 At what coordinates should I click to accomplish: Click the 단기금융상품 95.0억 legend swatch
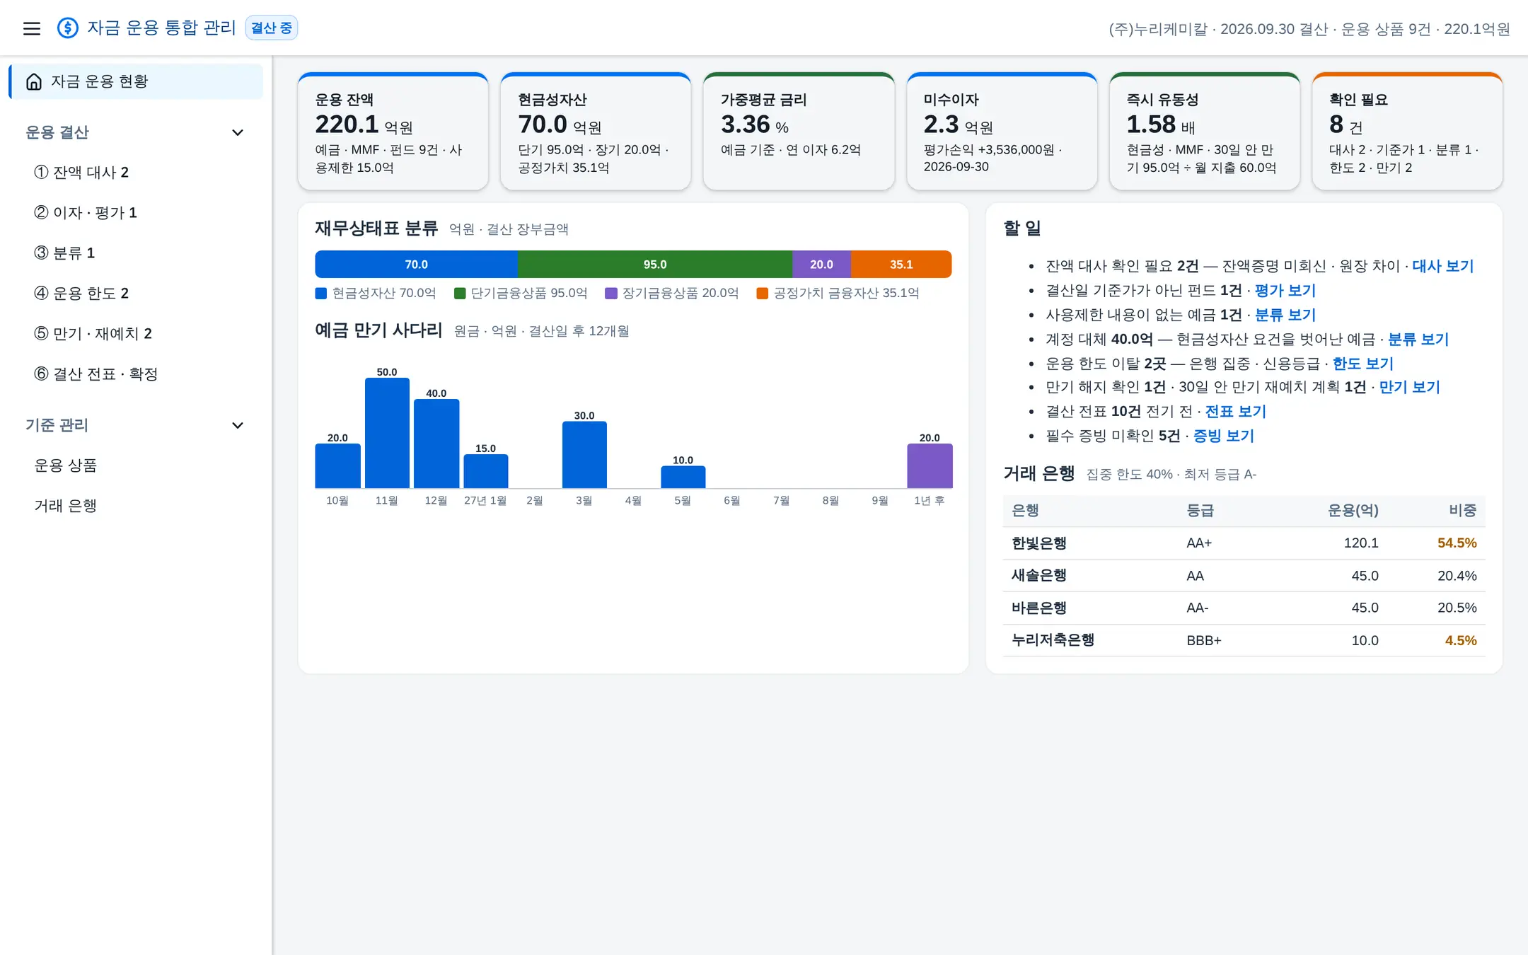tap(460, 294)
